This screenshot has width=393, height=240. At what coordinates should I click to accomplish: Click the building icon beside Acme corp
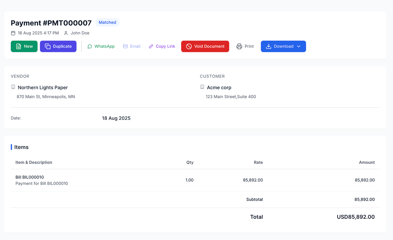tap(202, 87)
